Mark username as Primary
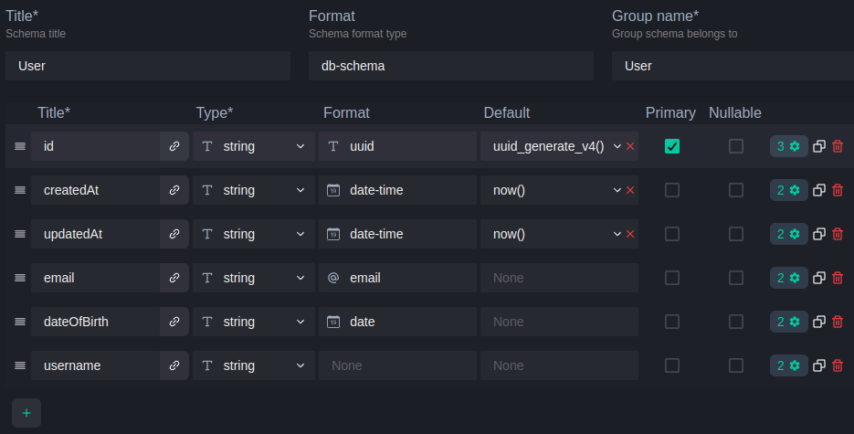The width and height of the screenshot is (854, 434). 672,365
